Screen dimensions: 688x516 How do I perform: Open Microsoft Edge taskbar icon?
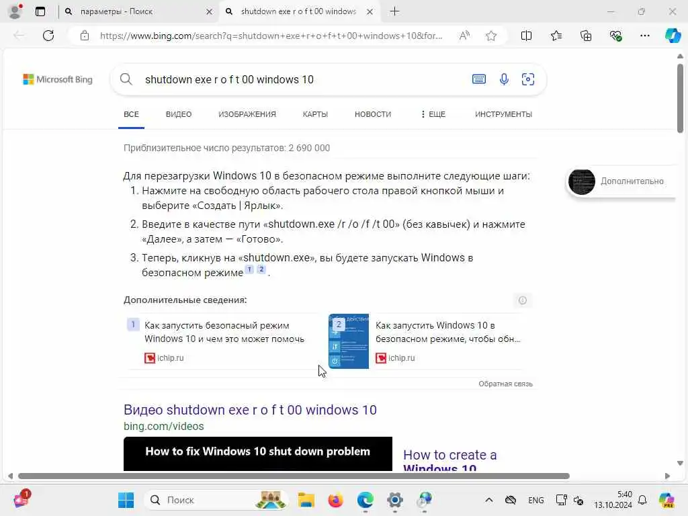pos(365,500)
